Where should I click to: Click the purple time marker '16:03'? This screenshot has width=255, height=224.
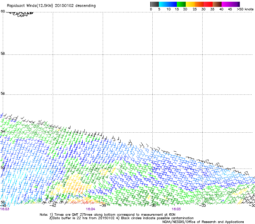point(5,209)
